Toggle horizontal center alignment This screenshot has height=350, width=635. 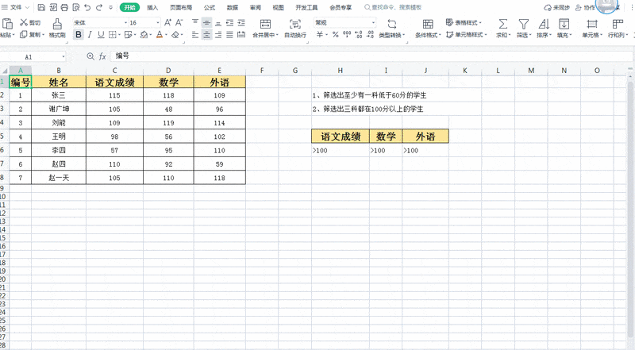(206, 35)
